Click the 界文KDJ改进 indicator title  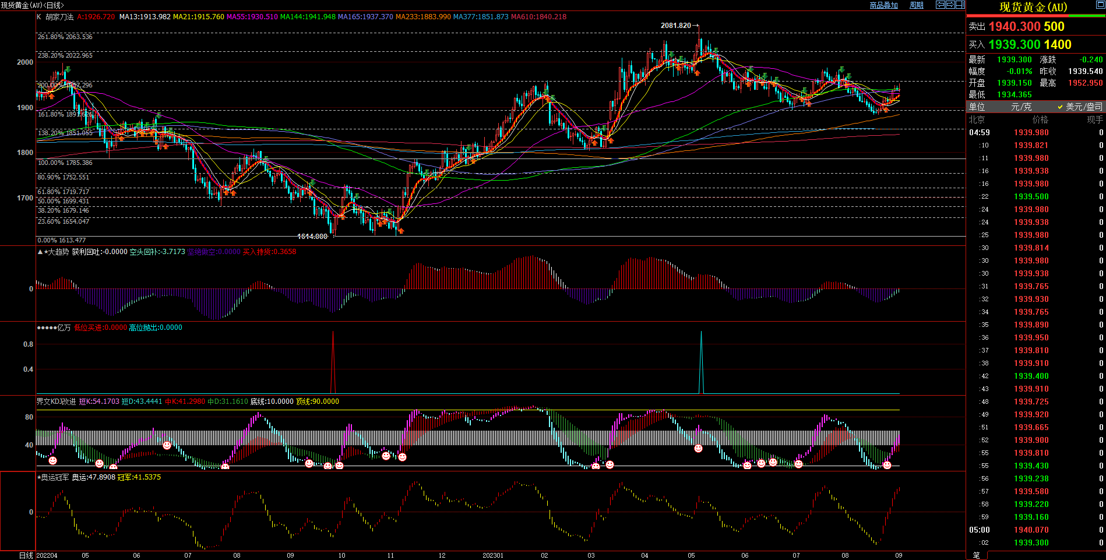(x=56, y=401)
